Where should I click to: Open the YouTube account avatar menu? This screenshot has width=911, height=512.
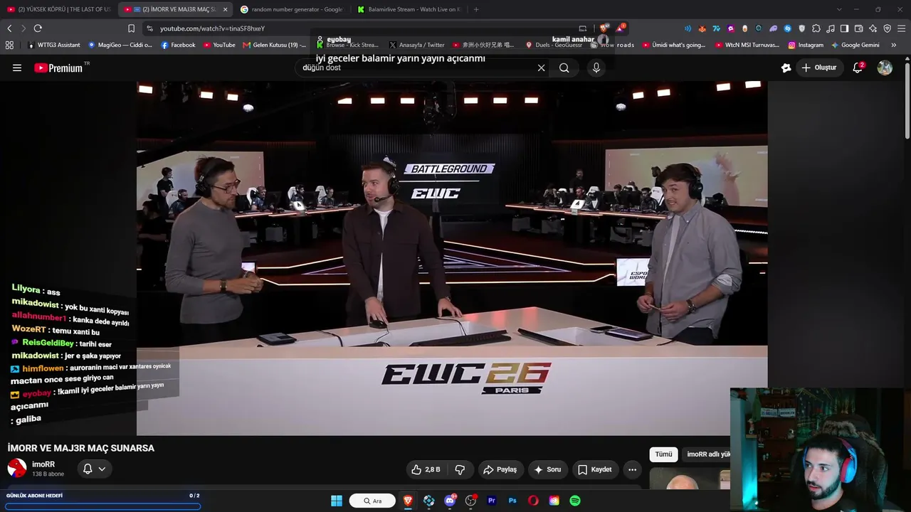[885, 68]
